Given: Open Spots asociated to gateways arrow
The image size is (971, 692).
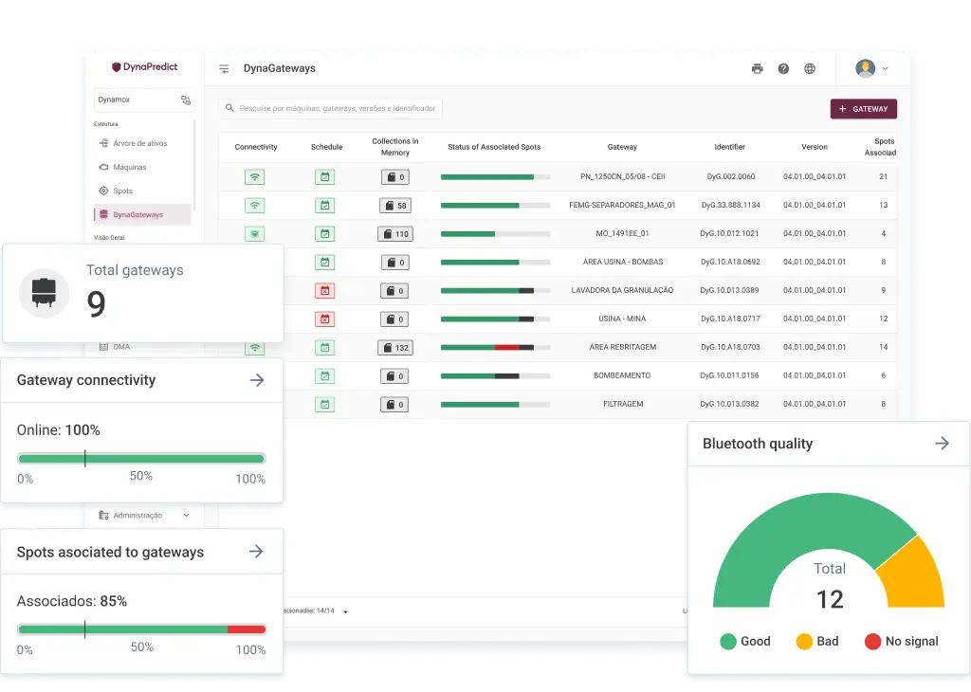Looking at the screenshot, I should tap(256, 552).
